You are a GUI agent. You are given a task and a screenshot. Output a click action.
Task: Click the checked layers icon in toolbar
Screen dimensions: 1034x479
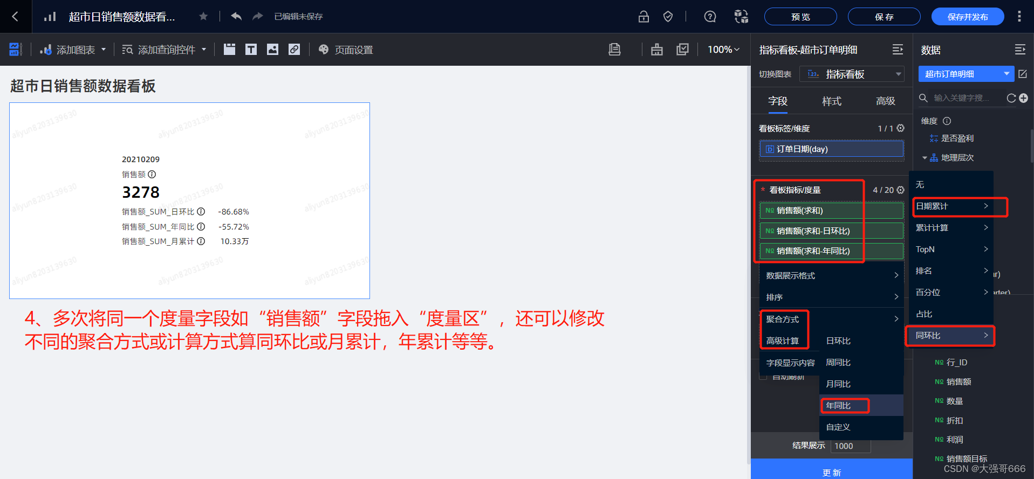(682, 50)
